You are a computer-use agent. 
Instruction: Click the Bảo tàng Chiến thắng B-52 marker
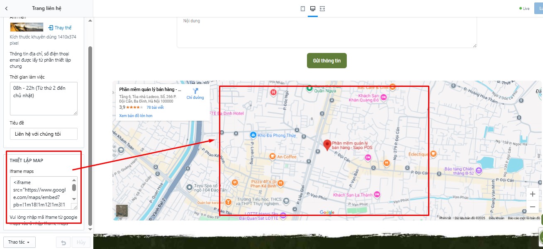tap(479, 170)
